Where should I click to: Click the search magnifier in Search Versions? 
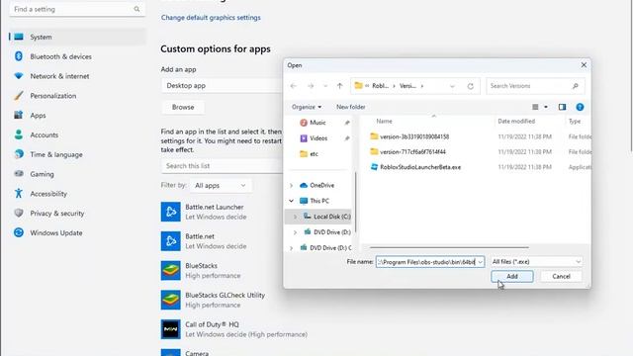pyautogui.click(x=576, y=86)
